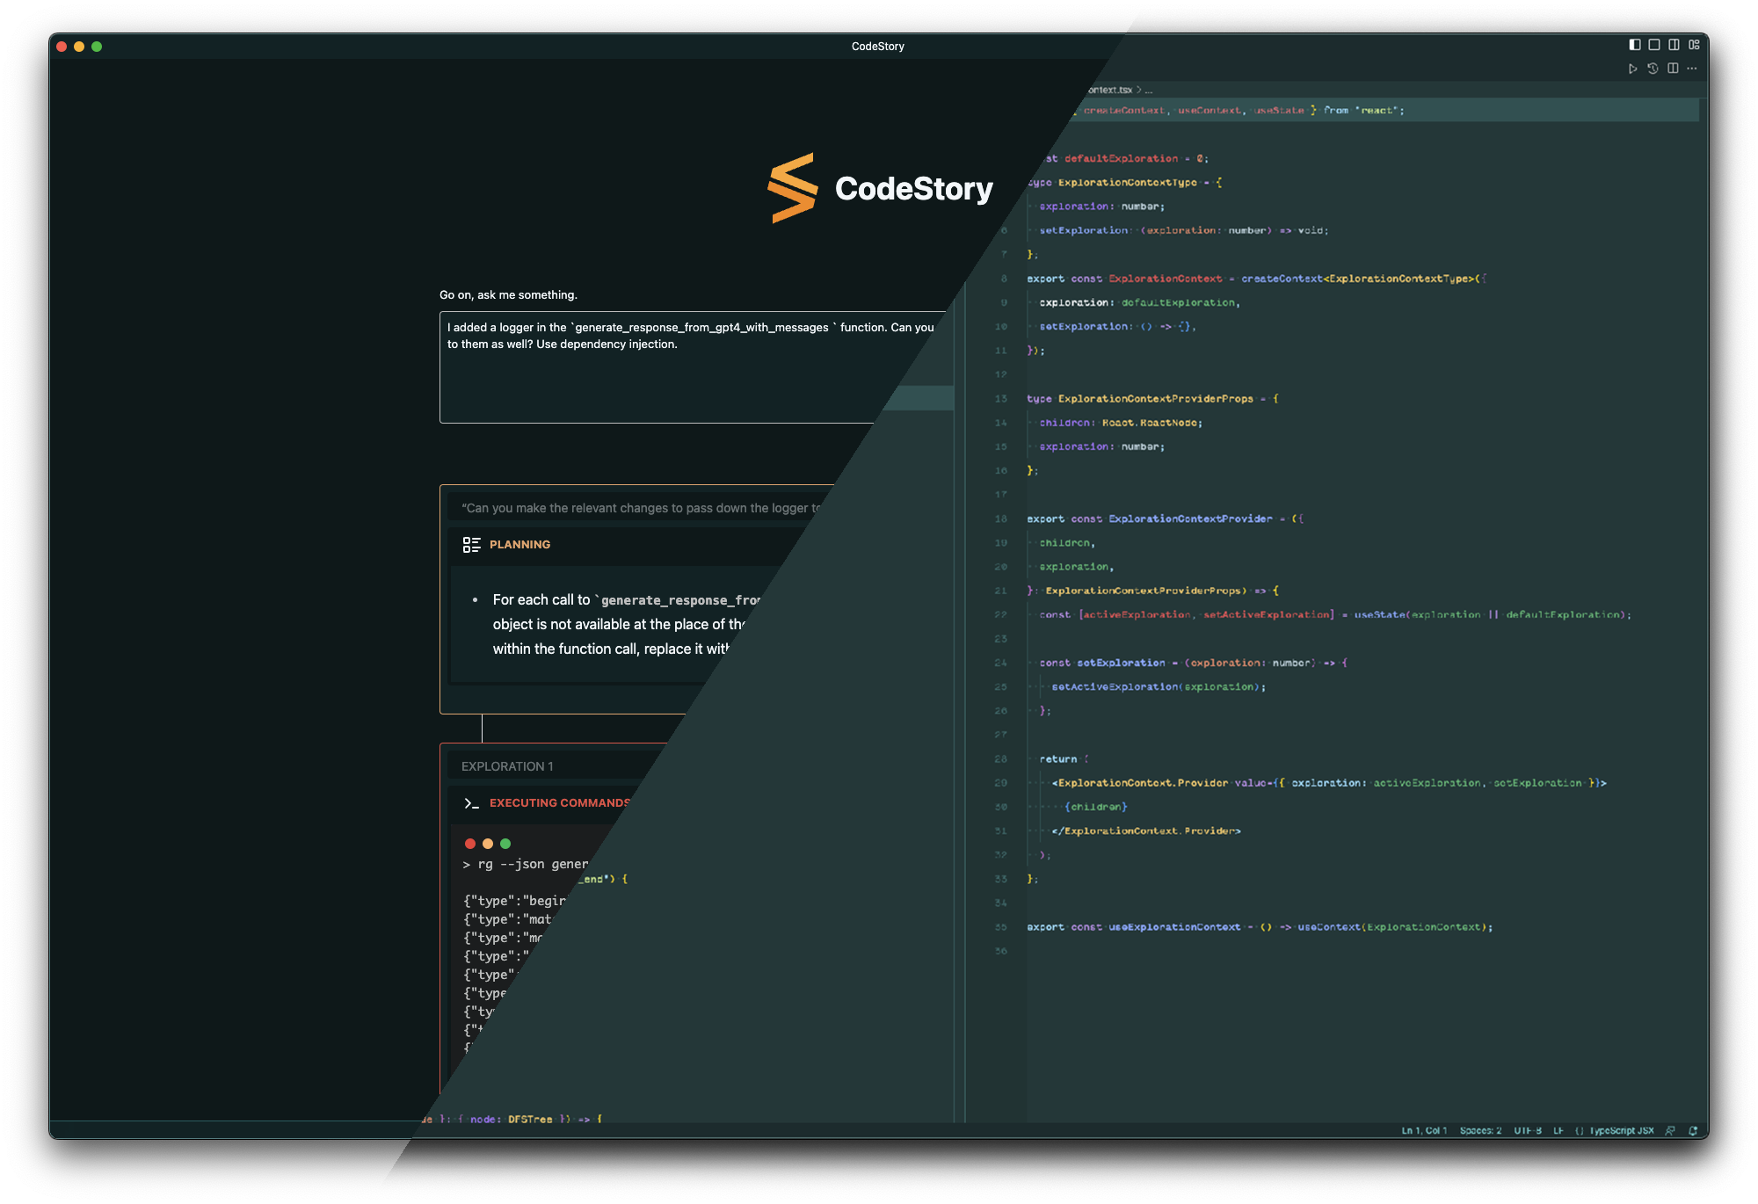Click the UTF-8 encoding indicator
This screenshot has height=1204, width=1758.
[1528, 1131]
